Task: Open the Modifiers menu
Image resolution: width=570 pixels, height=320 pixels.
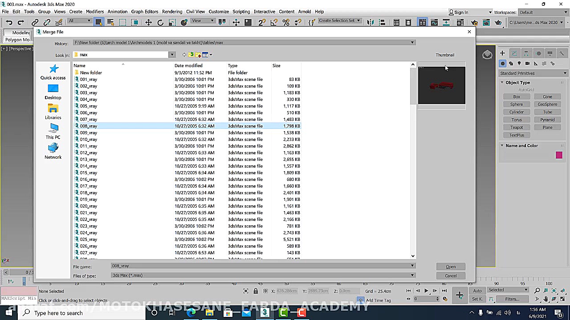Action: 94,12
